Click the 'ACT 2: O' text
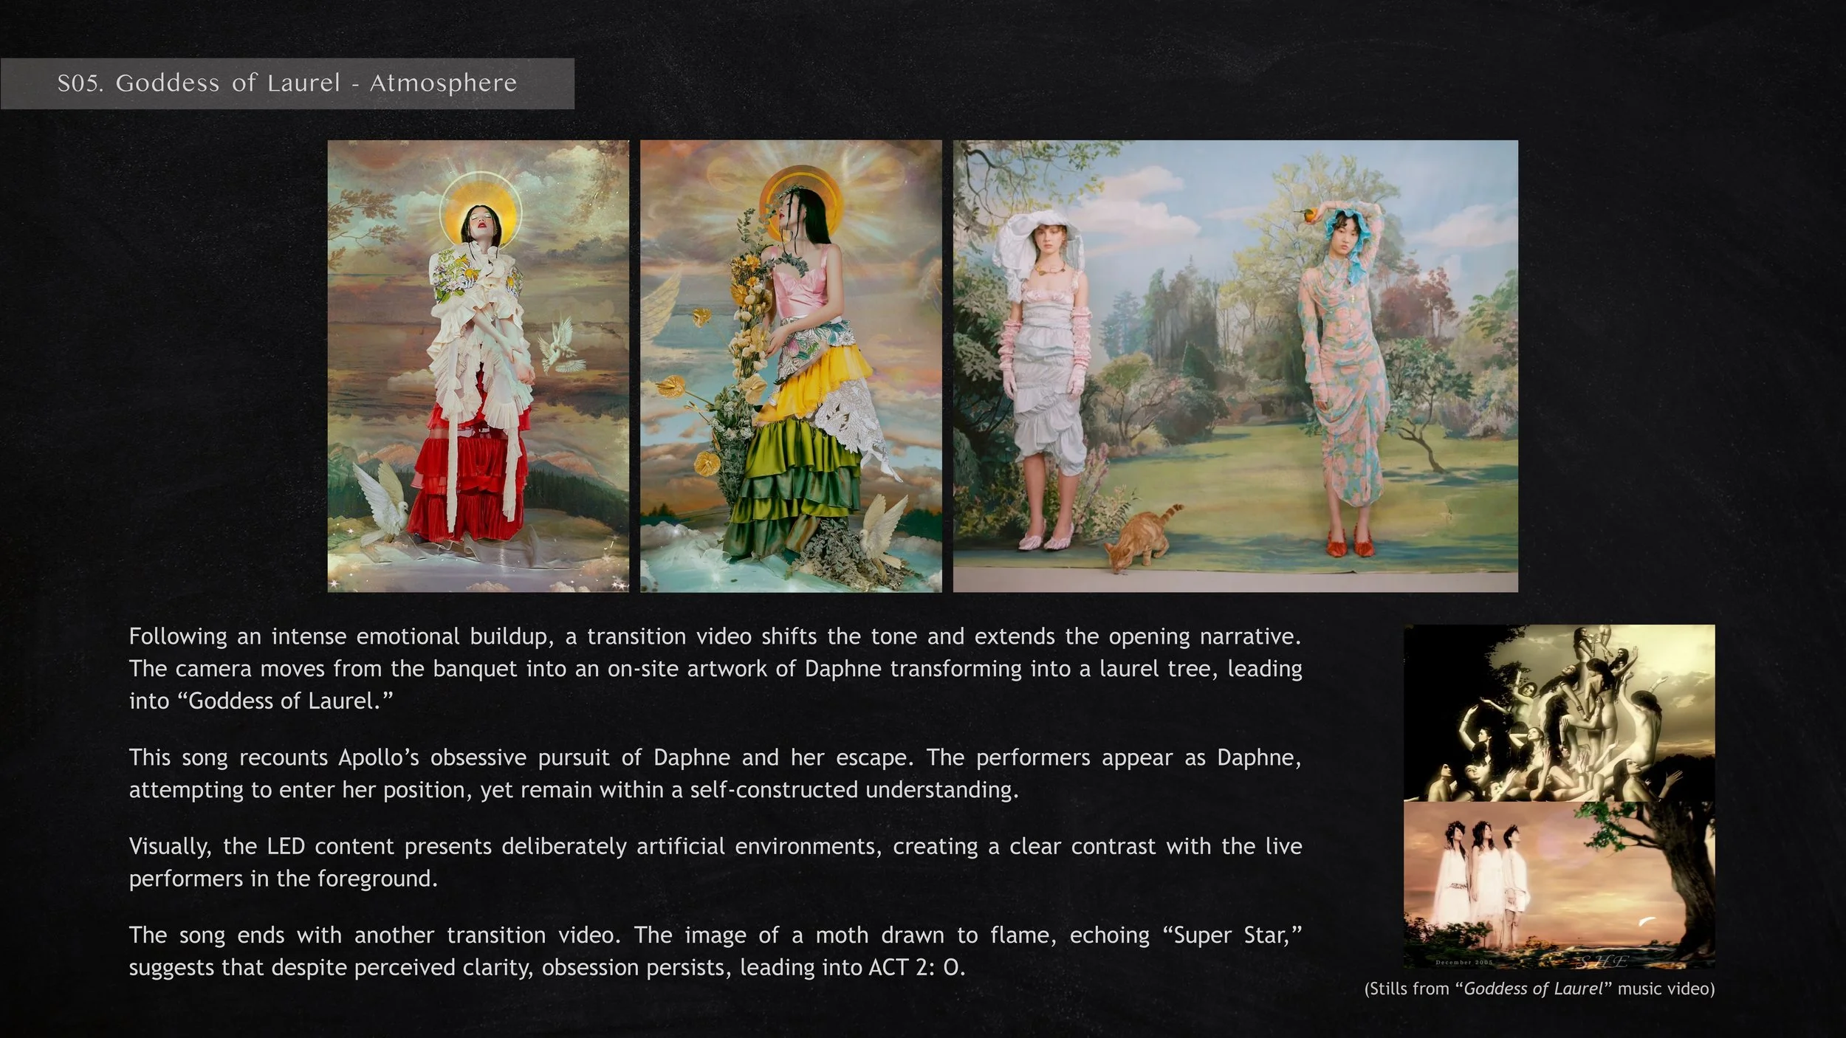This screenshot has height=1038, width=1846. 916,967
